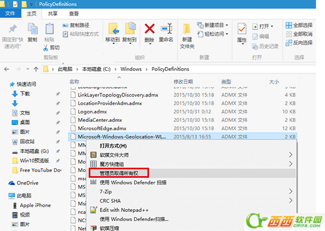
Task: Sort by the Type (类型) column header
Action: point(226,82)
